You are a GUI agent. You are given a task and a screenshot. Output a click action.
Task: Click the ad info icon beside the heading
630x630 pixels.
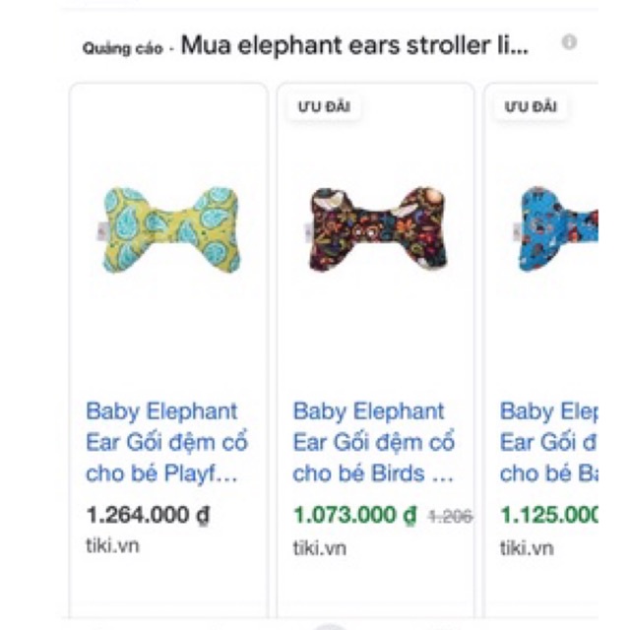click(569, 42)
